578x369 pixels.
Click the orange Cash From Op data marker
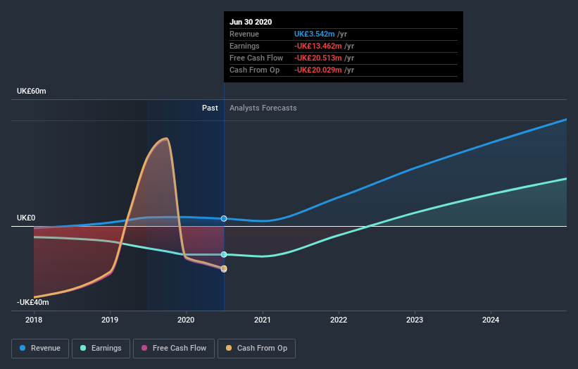point(224,268)
